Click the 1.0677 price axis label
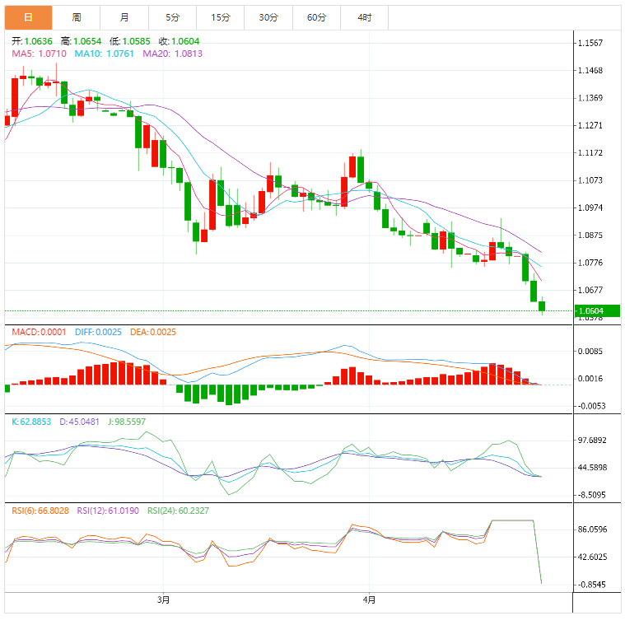The height and width of the screenshot is (625, 625). tap(590, 290)
